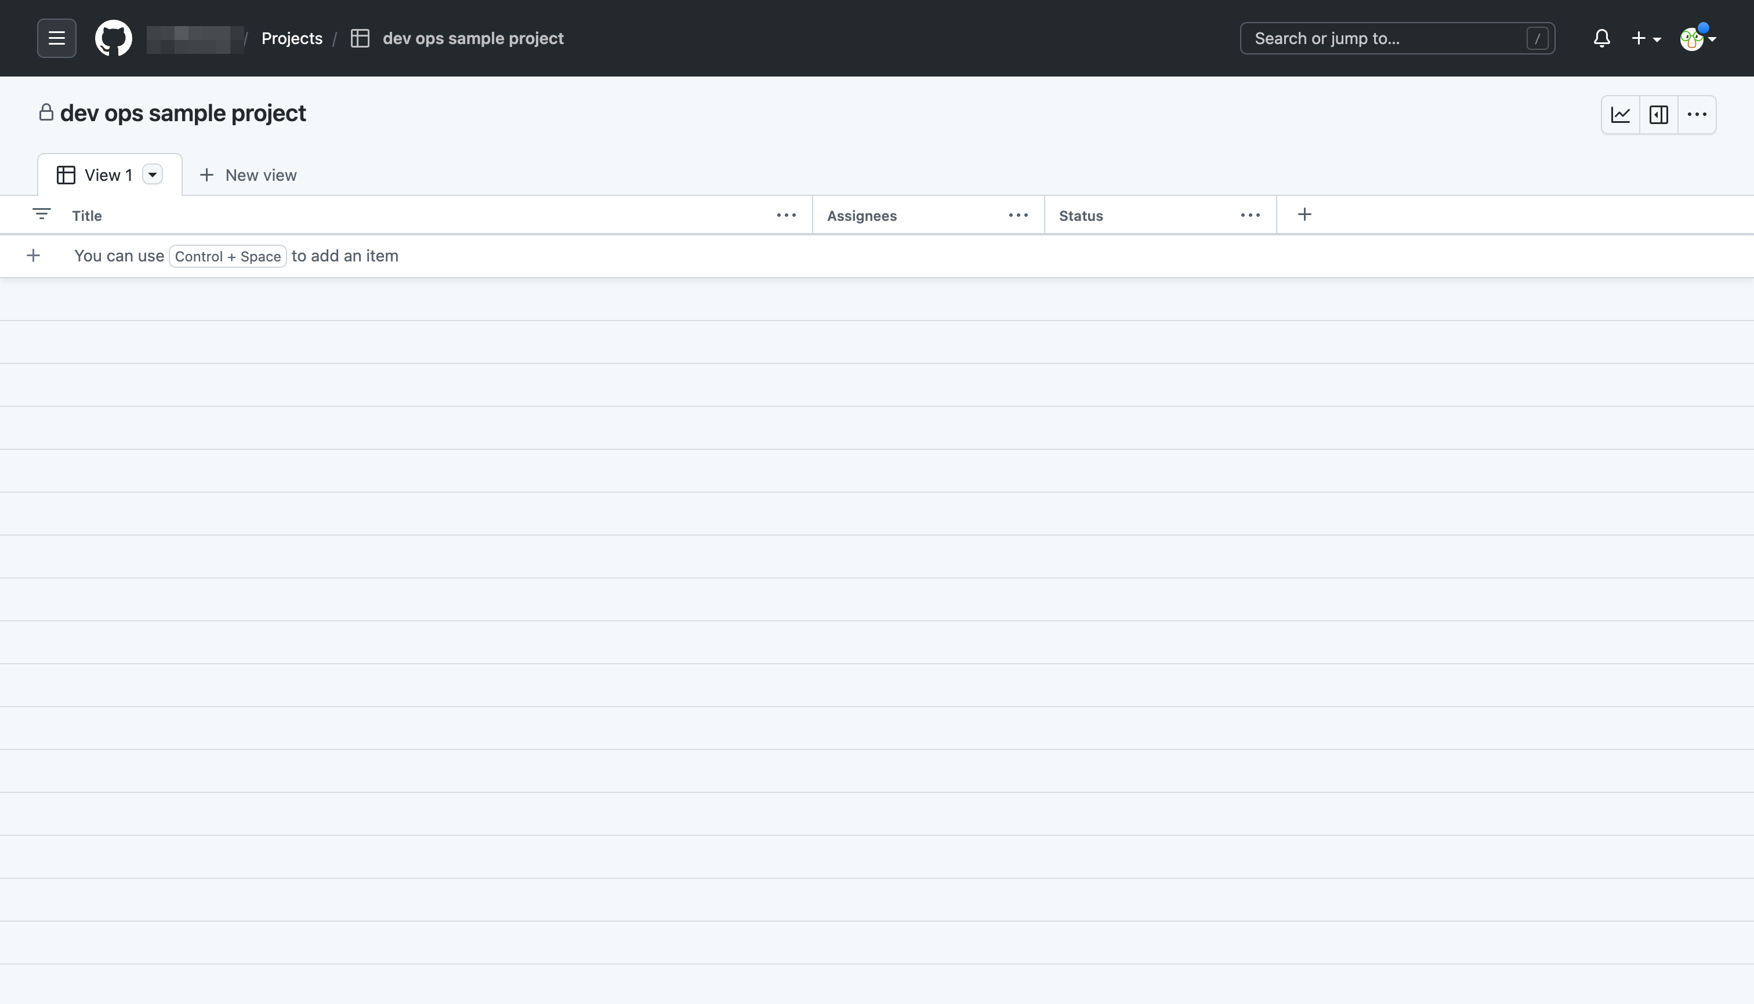1754x1004 pixels.
Task: Open the Insights chart icon
Action: coord(1620,114)
